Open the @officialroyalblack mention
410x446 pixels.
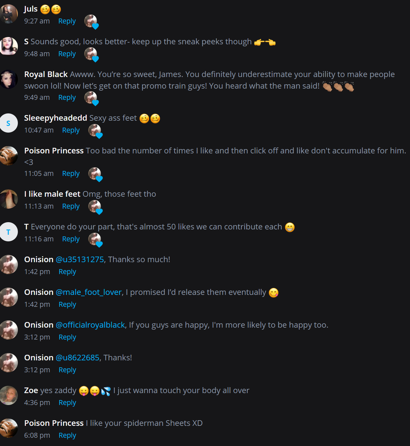click(90, 325)
